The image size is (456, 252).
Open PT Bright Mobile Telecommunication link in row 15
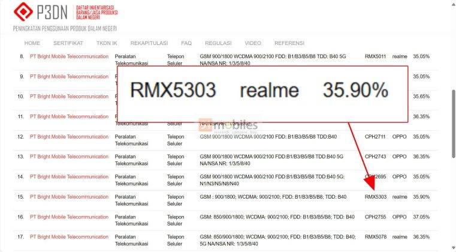click(x=70, y=197)
